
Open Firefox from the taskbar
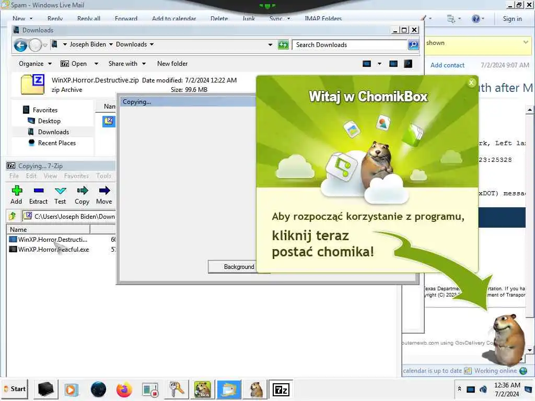click(x=124, y=390)
